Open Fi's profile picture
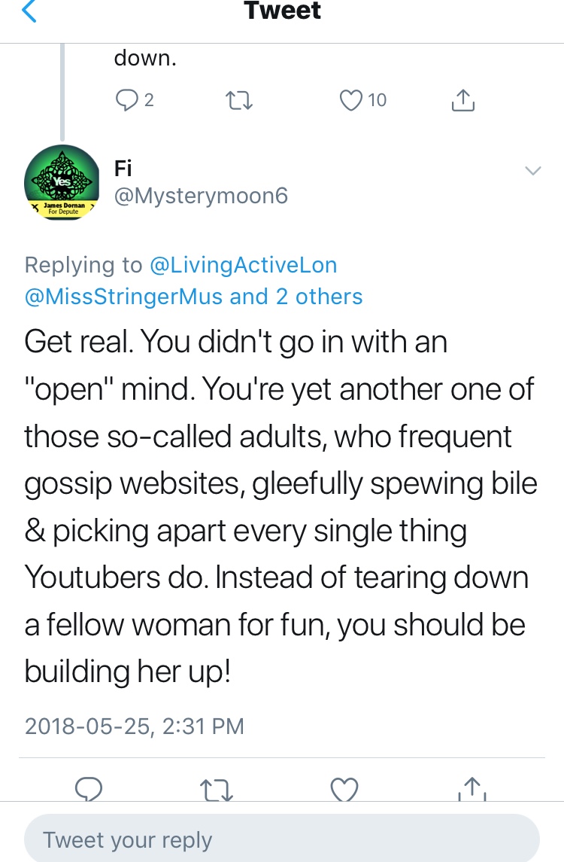 click(x=61, y=181)
